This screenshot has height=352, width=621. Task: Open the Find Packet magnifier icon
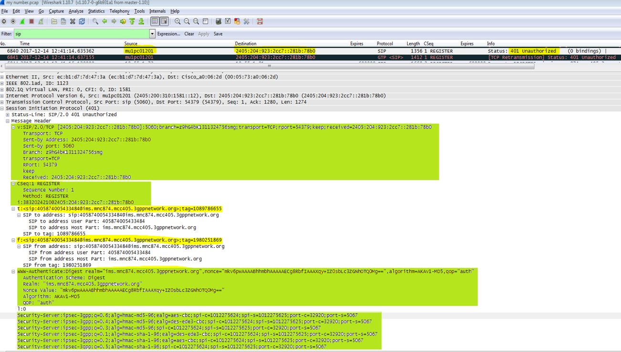tap(95, 21)
